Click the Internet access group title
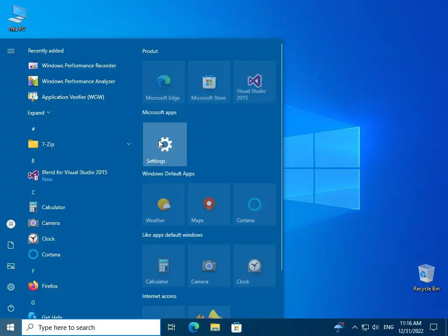This screenshot has height=336, width=448. coord(159,296)
